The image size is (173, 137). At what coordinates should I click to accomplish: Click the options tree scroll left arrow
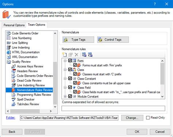pyautogui.click(x=8, y=111)
